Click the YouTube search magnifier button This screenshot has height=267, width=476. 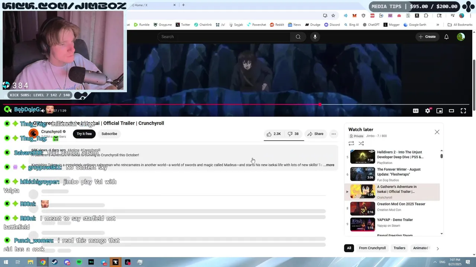click(x=298, y=37)
